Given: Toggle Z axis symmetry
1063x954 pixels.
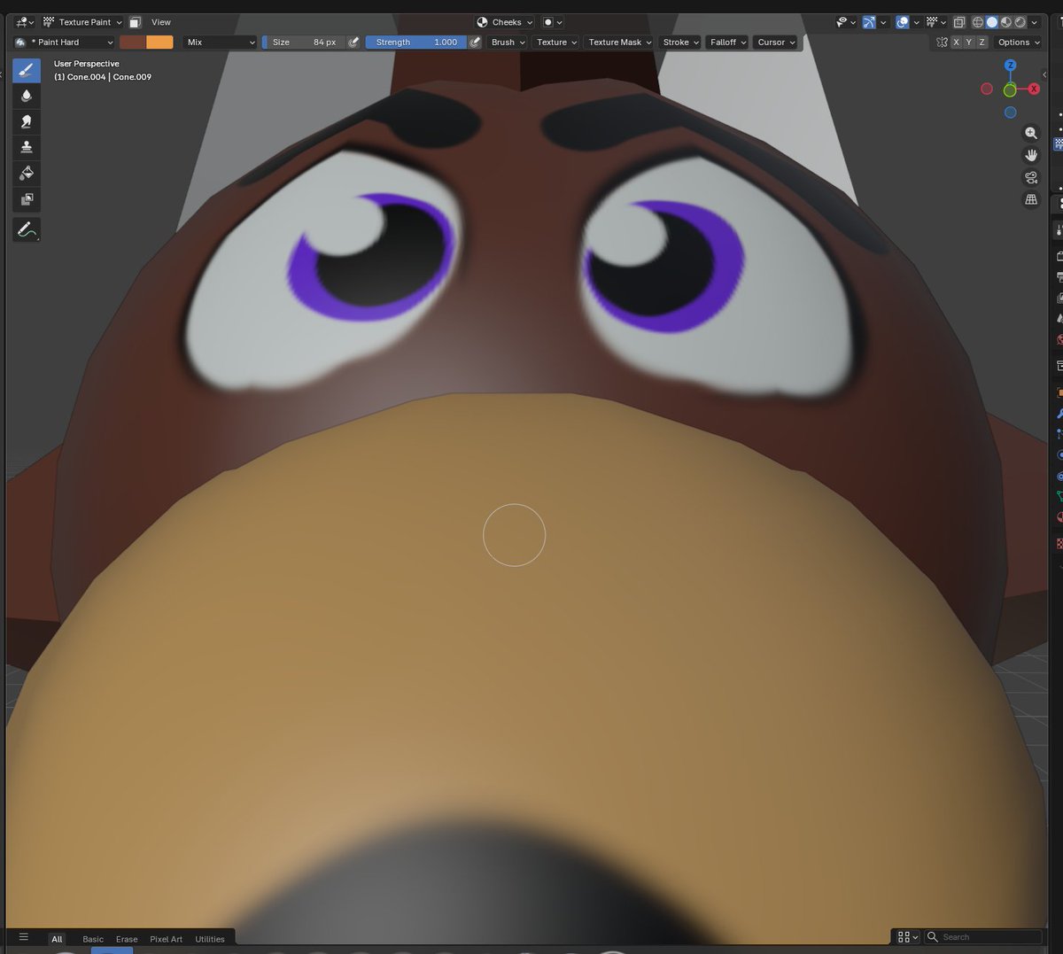Looking at the screenshot, I should tap(982, 42).
